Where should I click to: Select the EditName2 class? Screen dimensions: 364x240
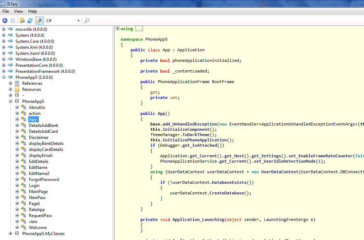[39, 174]
